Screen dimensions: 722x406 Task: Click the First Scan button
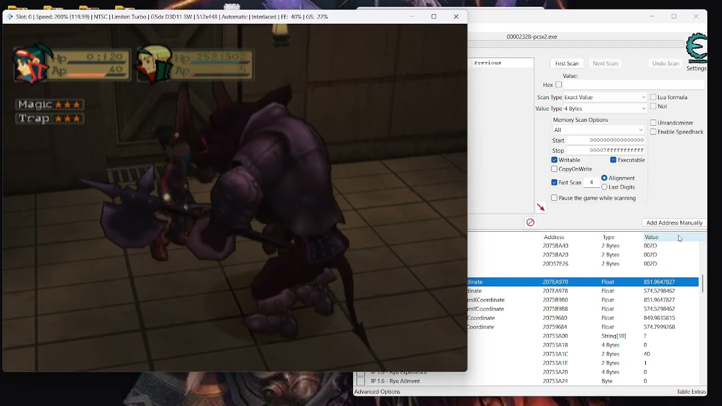[567, 63]
